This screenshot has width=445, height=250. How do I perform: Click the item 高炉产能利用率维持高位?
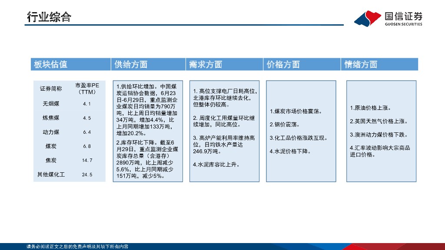[x=224, y=145]
